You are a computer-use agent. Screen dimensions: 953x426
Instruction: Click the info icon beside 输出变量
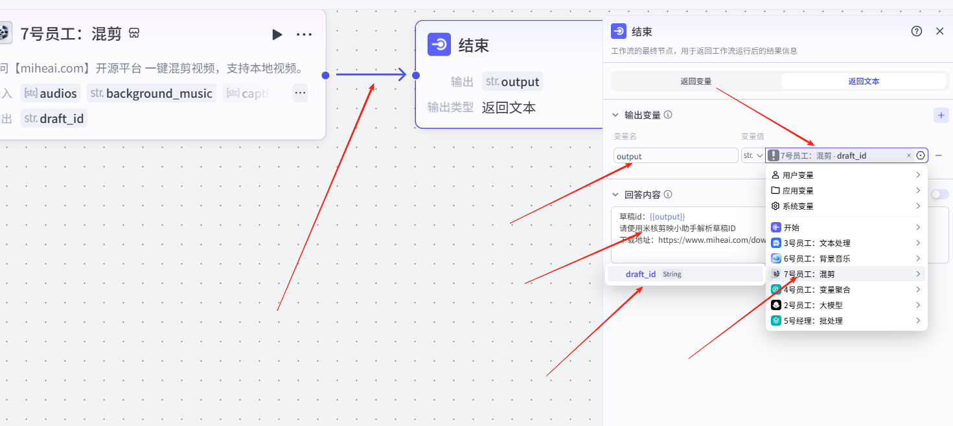point(668,115)
